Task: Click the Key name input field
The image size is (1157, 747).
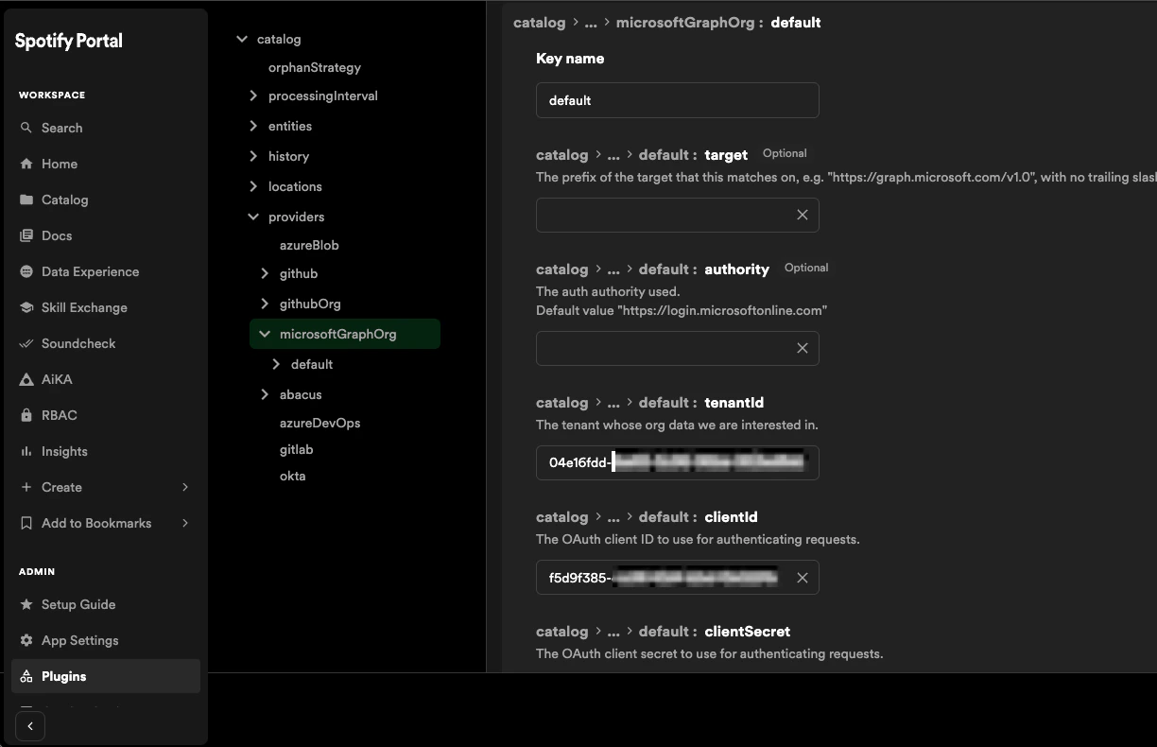Action: tap(678, 100)
